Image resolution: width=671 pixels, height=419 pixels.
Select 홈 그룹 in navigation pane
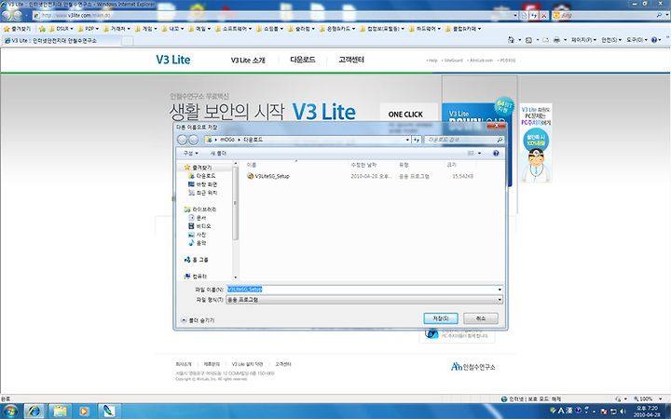pyautogui.click(x=196, y=260)
